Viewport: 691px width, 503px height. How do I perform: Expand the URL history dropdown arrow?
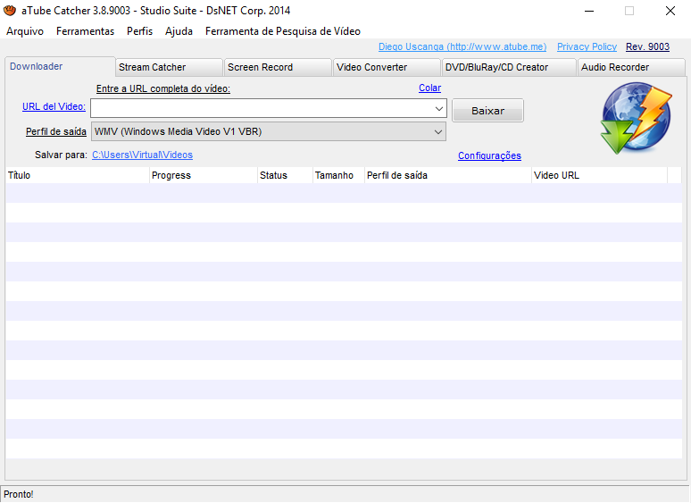coord(439,108)
